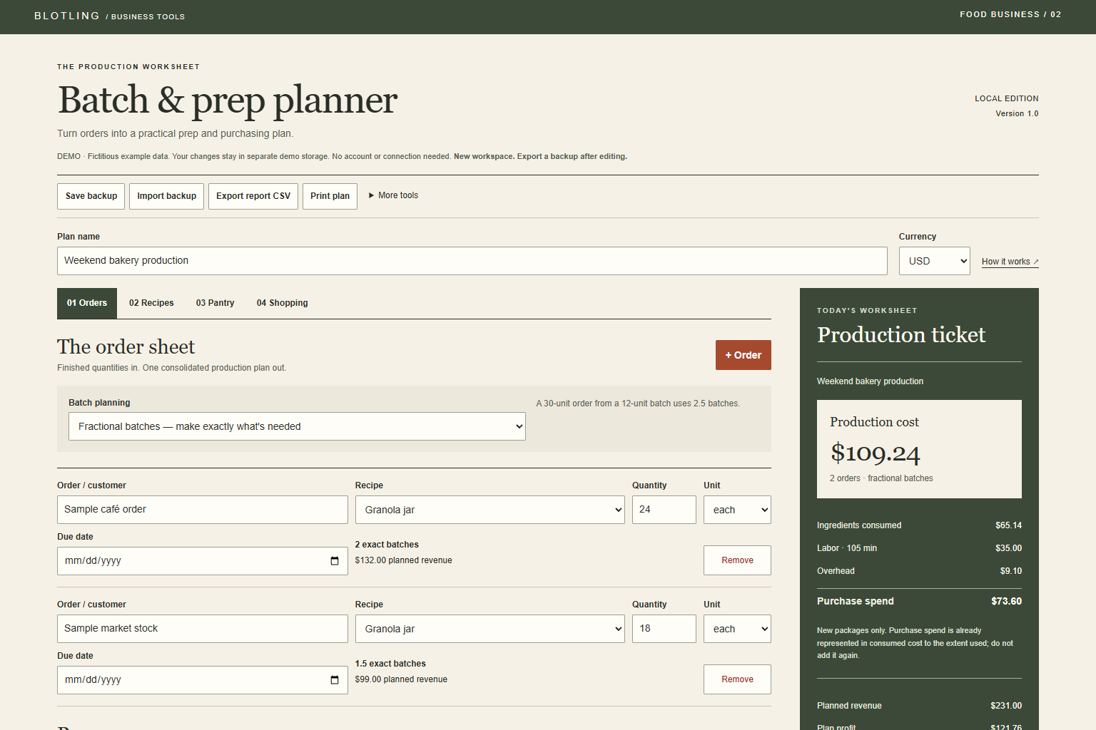
Task: Open Recipe dropdown for Sample market stock
Action: point(489,629)
